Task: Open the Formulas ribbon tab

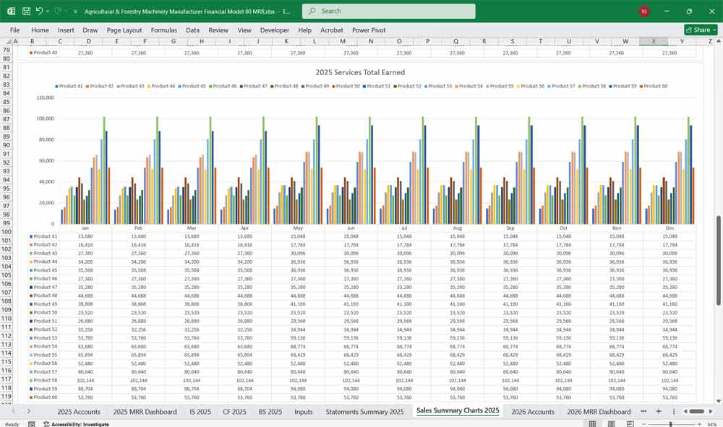Action: (x=163, y=30)
